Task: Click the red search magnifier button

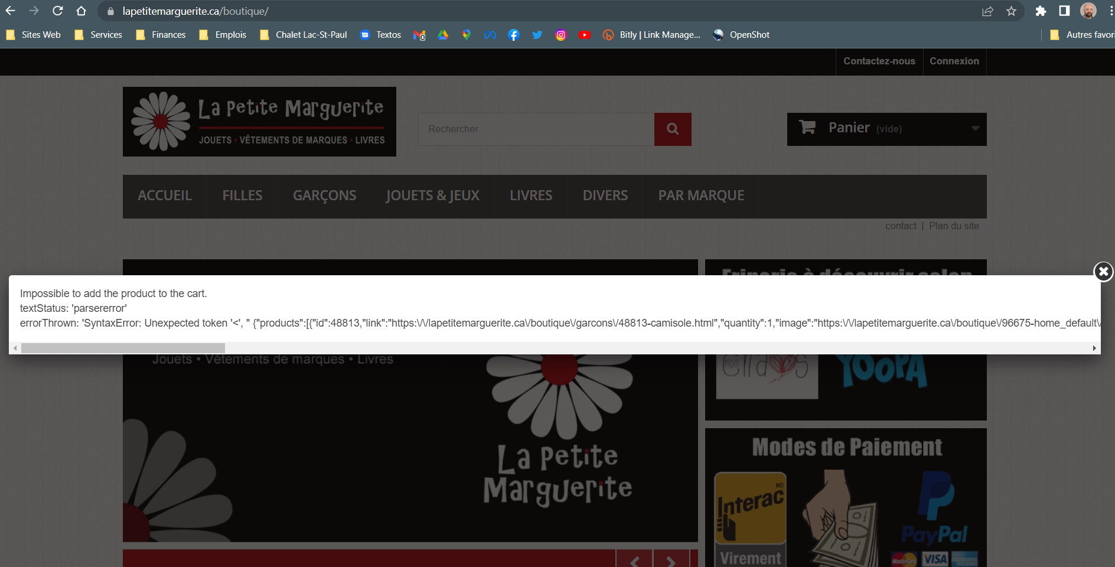Action: [673, 129]
